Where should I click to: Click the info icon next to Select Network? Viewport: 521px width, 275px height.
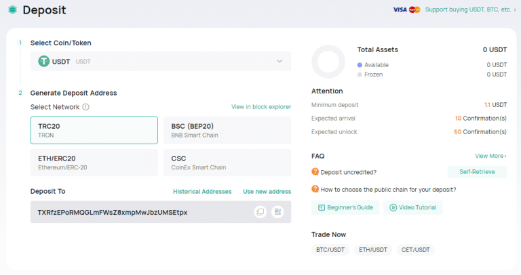coord(85,107)
